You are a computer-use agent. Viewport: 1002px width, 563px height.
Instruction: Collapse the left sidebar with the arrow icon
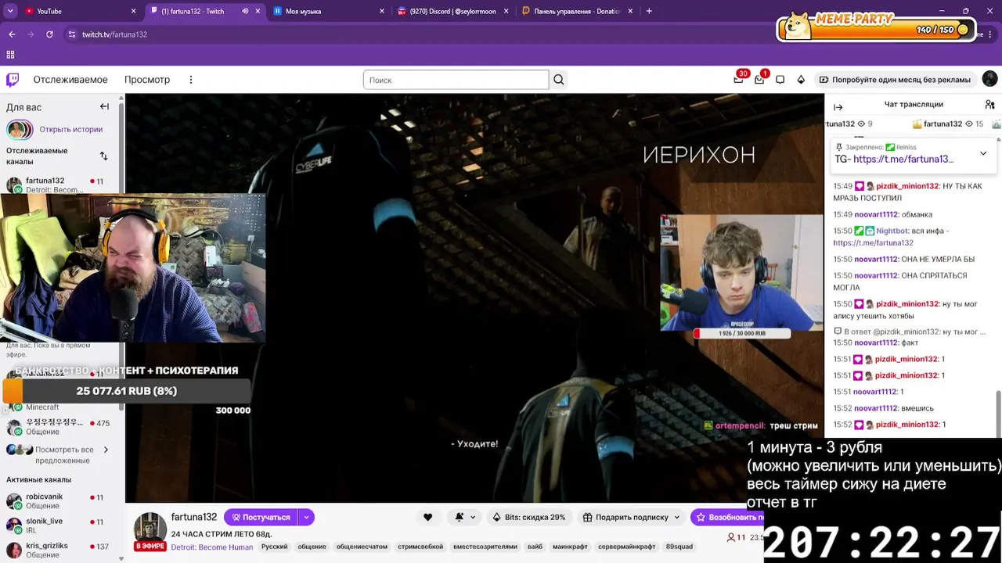coord(104,107)
